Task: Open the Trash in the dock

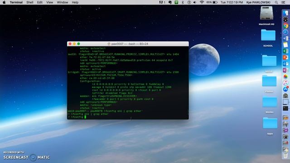Action: point(285,155)
